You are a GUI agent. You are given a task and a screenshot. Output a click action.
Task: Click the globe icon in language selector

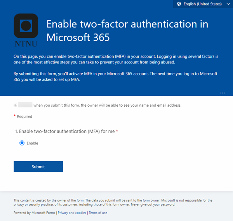click(x=179, y=4)
